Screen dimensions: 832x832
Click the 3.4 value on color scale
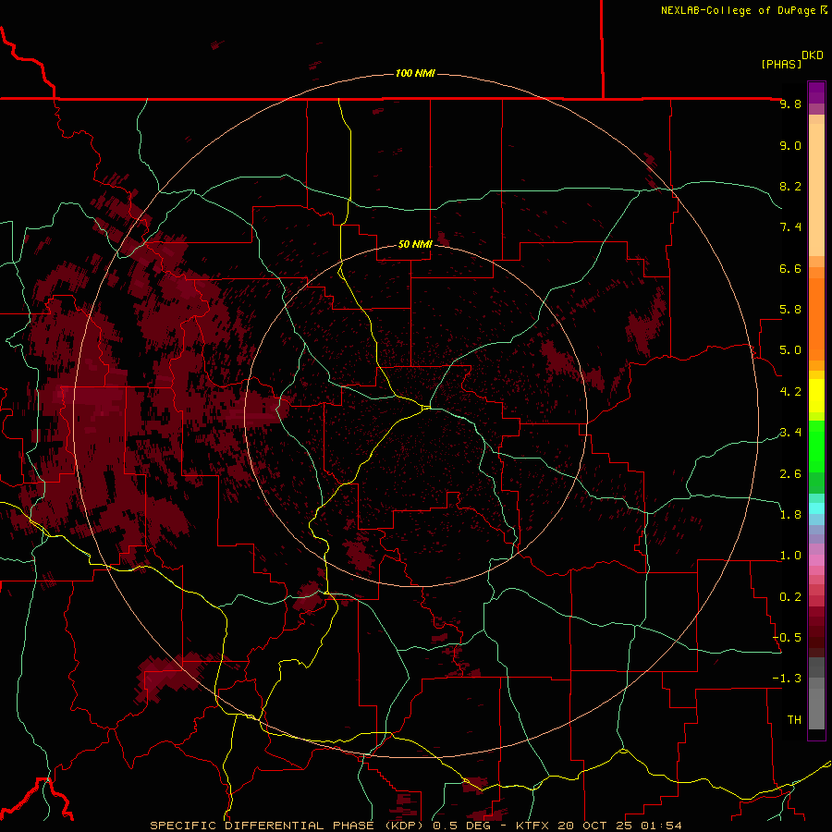click(790, 433)
